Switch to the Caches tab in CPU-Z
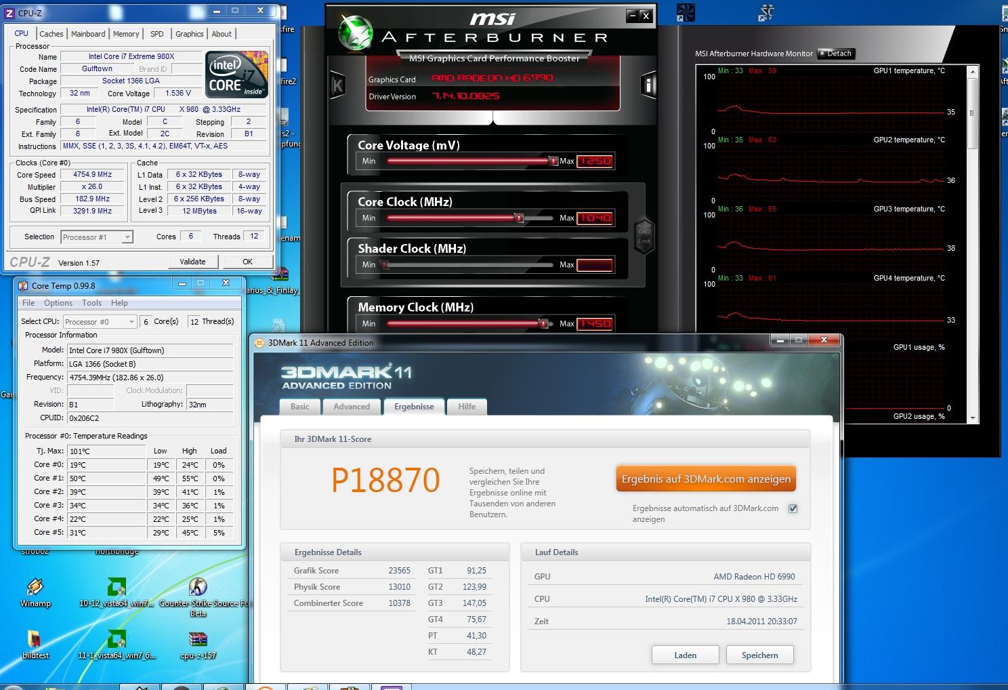This screenshot has width=1008, height=690. [51, 34]
